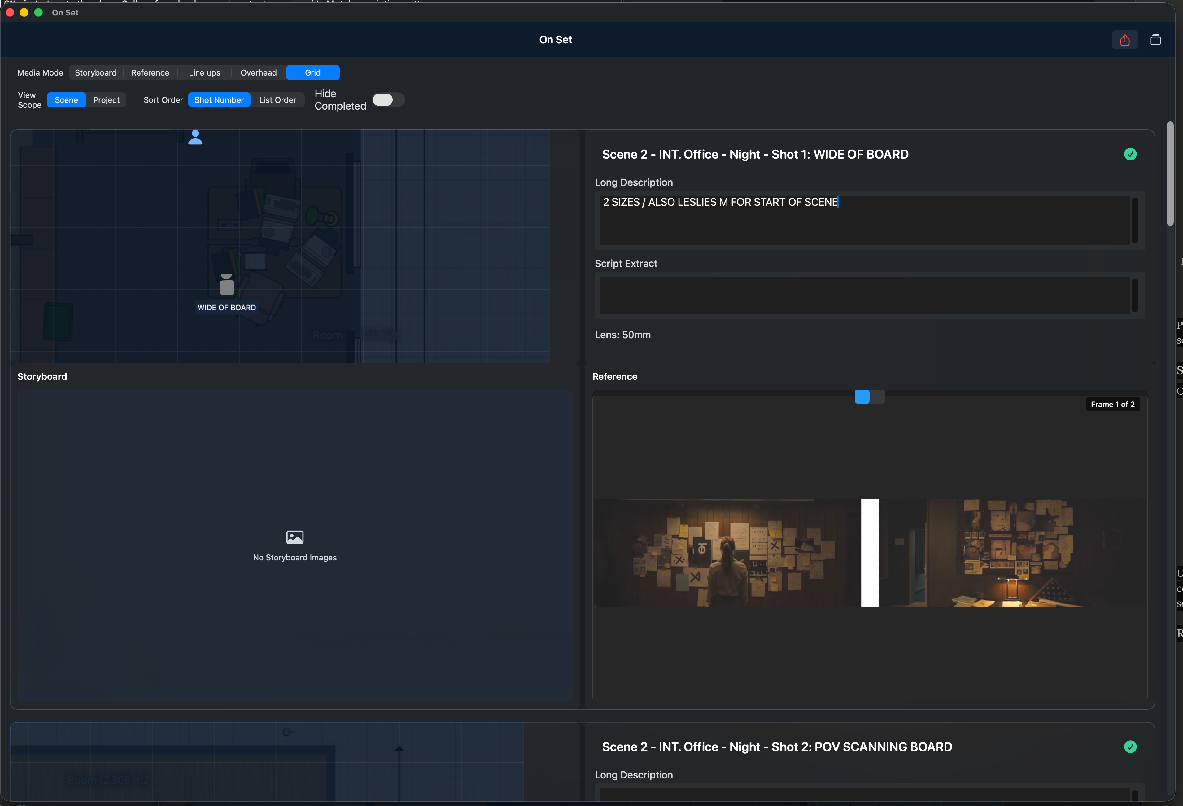
Task: Toggle the completion checkmark on Shot 2: POV SCANNING BOARD
Action: pos(1130,747)
